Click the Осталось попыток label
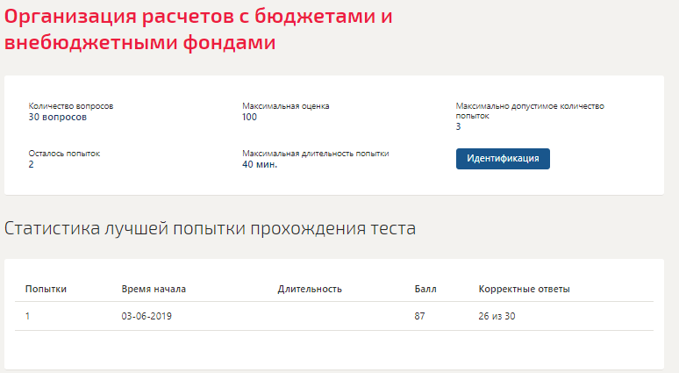The image size is (679, 373). tap(64, 154)
